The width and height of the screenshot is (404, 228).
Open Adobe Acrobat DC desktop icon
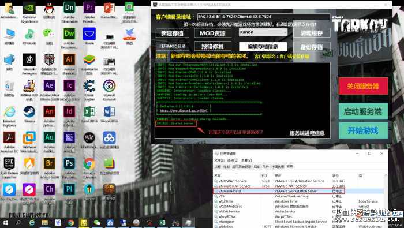pos(9,141)
